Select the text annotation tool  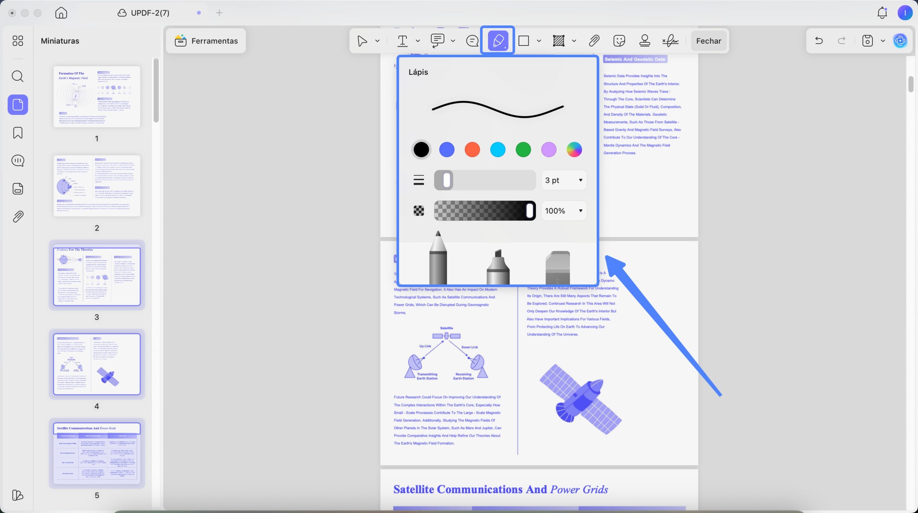point(403,41)
